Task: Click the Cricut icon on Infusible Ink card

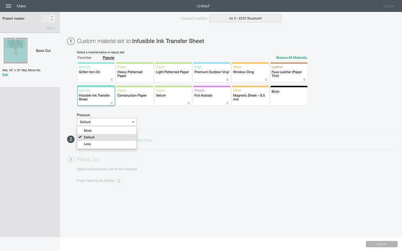Action: coord(112,103)
